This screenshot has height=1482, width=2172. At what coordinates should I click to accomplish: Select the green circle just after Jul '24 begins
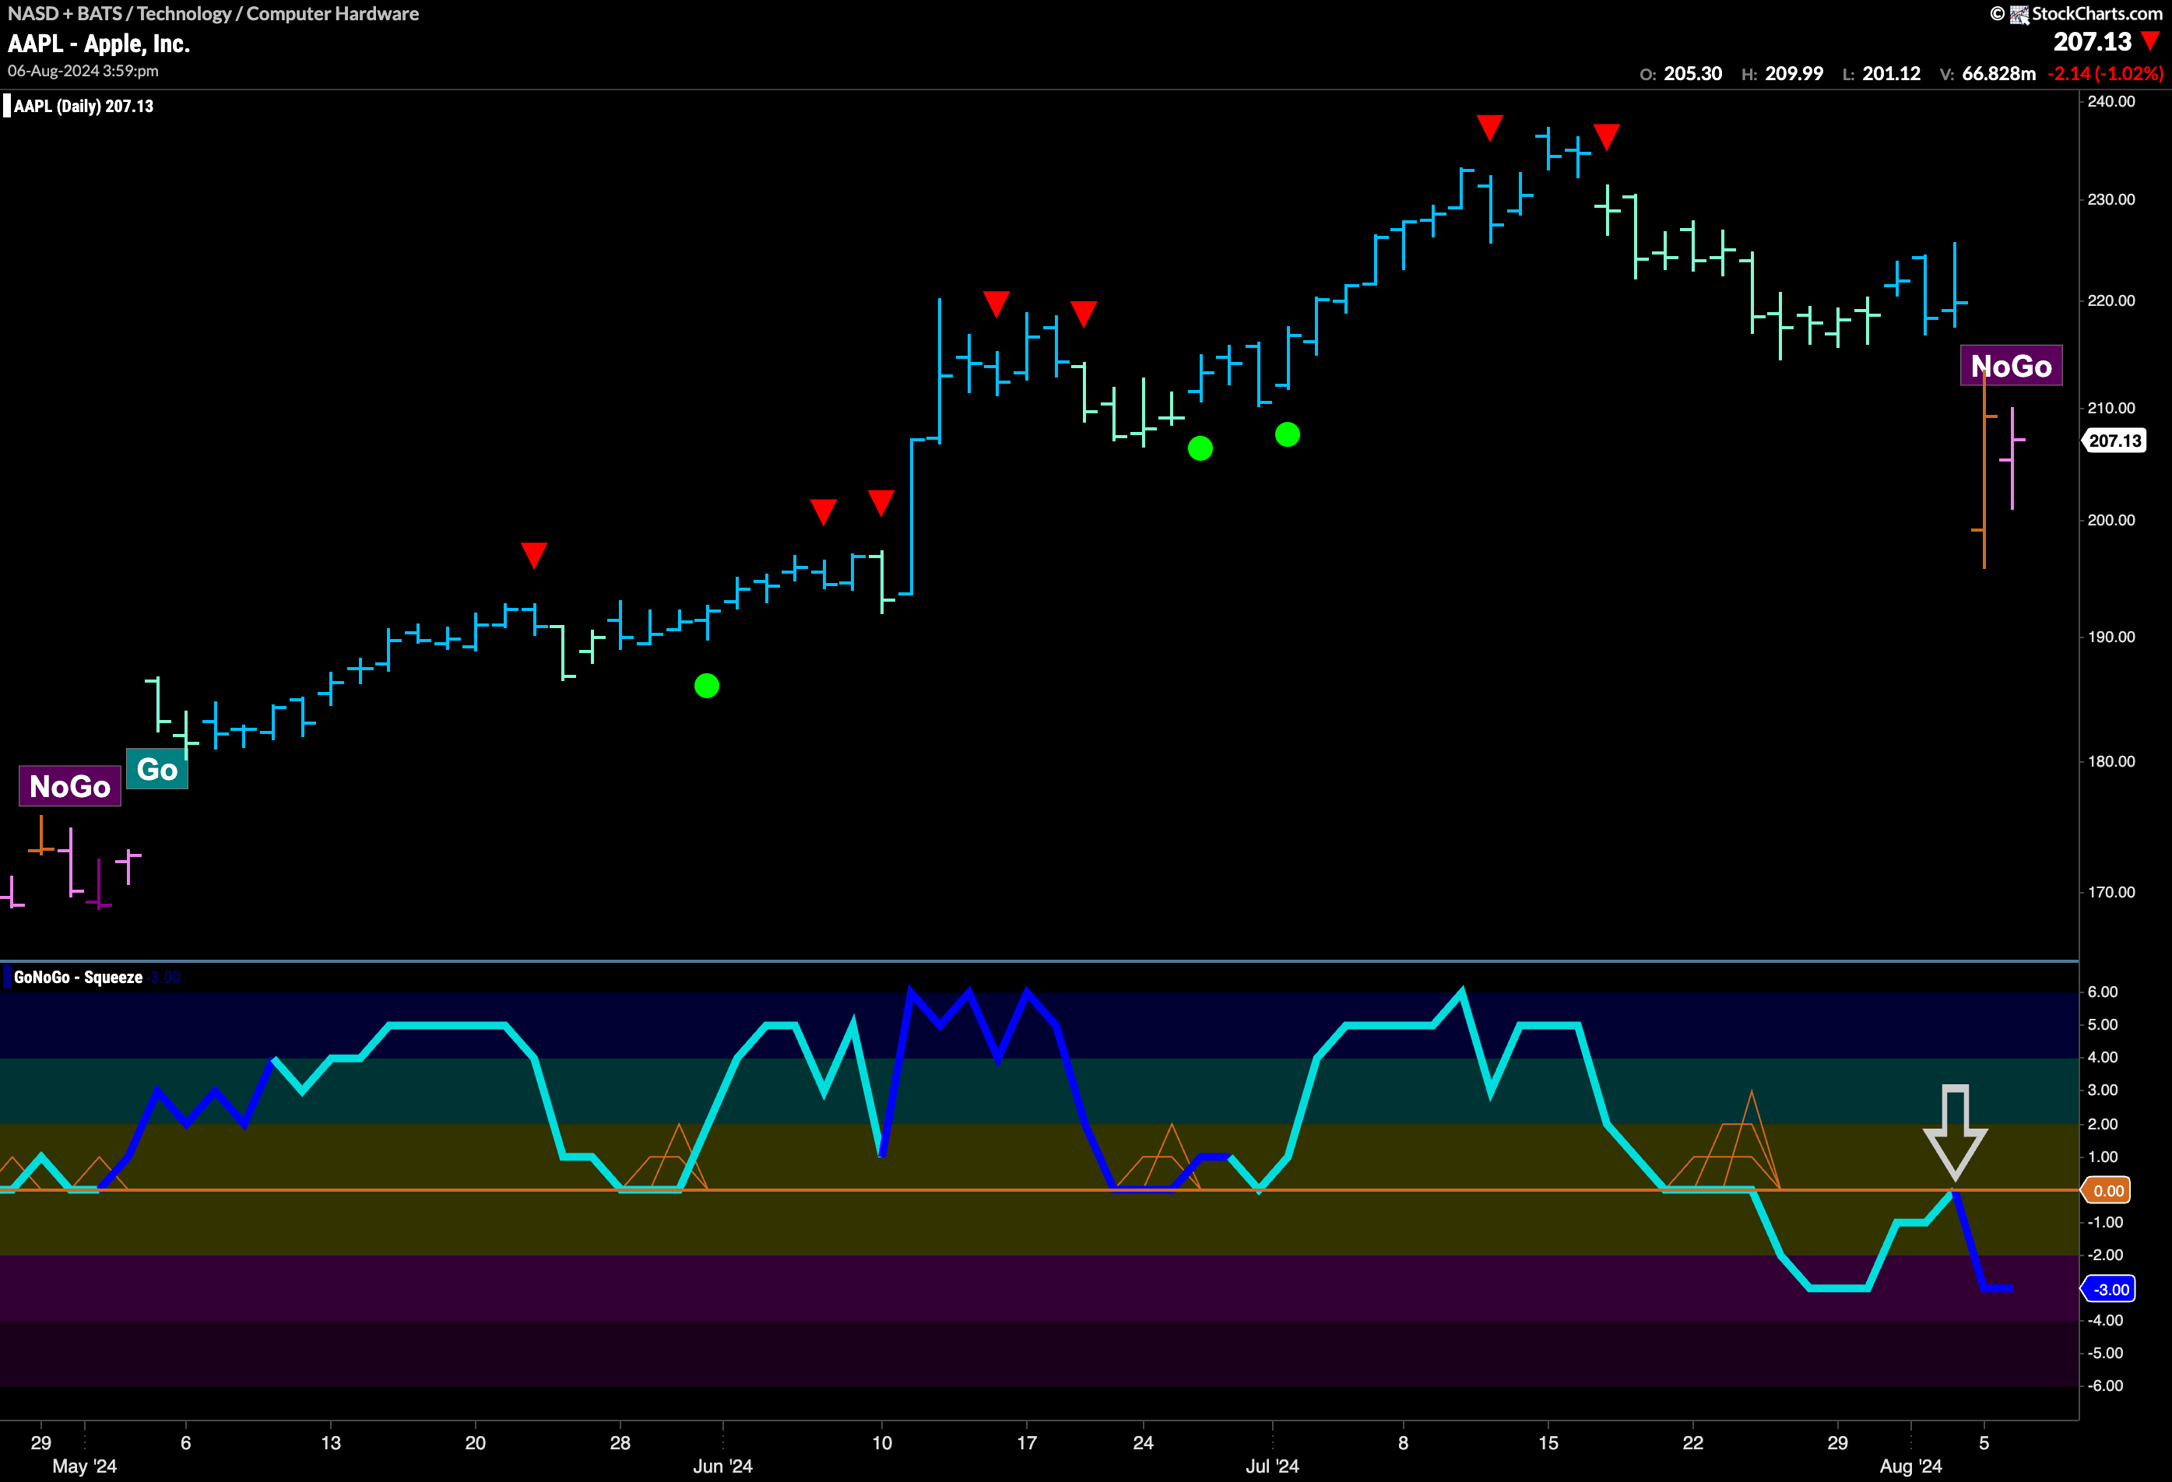tap(1287, 434)
